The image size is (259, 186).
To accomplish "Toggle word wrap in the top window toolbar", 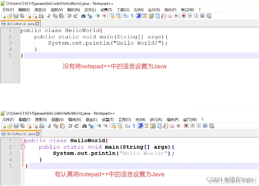I will point(126,16).
